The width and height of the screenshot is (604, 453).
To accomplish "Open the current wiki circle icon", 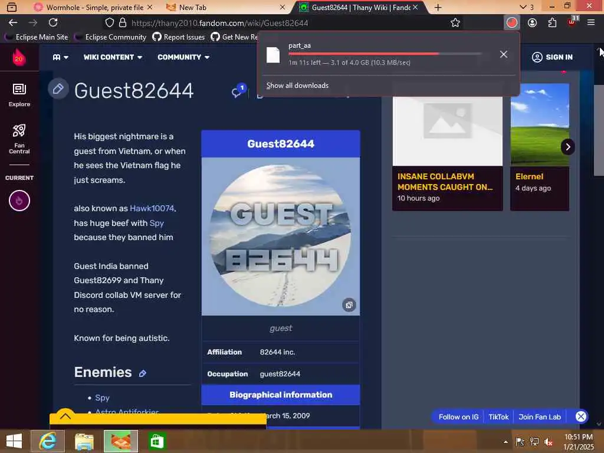I will (19, 201).
